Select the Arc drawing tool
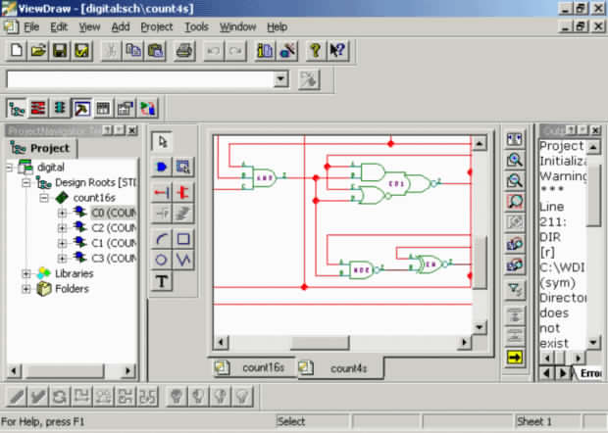 (162, 239)
